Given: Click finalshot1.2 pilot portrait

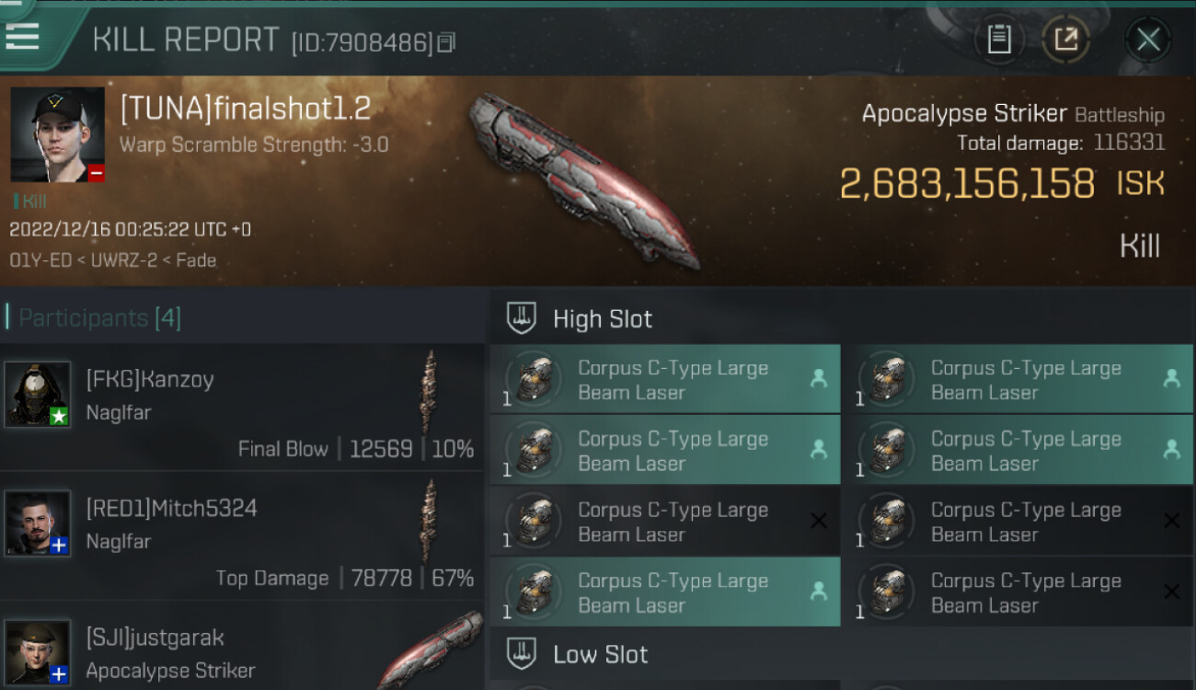Looking at the screenshot, I should point(57,135).
